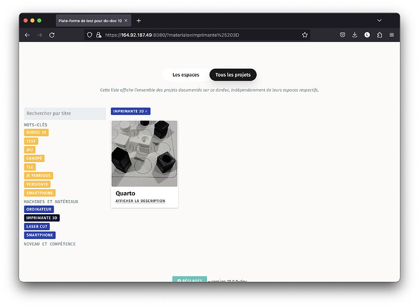Open the downloads arrow icon
Viewport: 419px width, 307px height.
pyautogui.click(x=354, y=35)
